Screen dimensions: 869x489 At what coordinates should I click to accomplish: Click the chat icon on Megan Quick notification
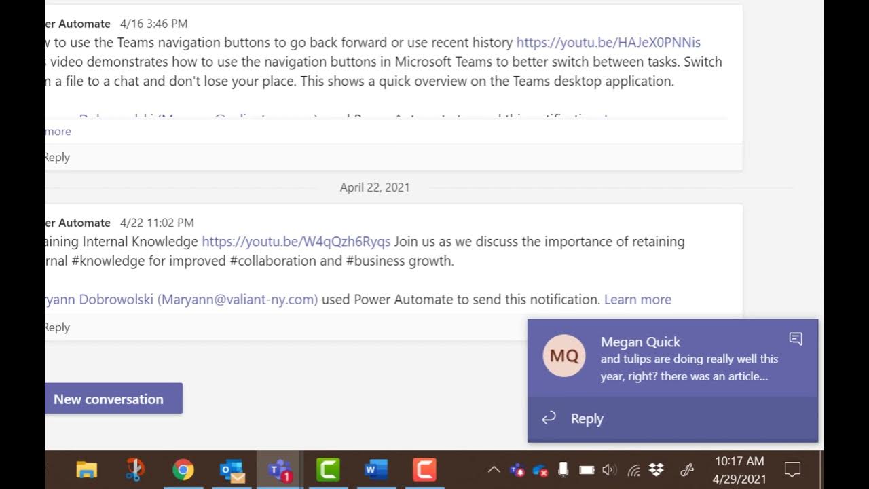796,338
